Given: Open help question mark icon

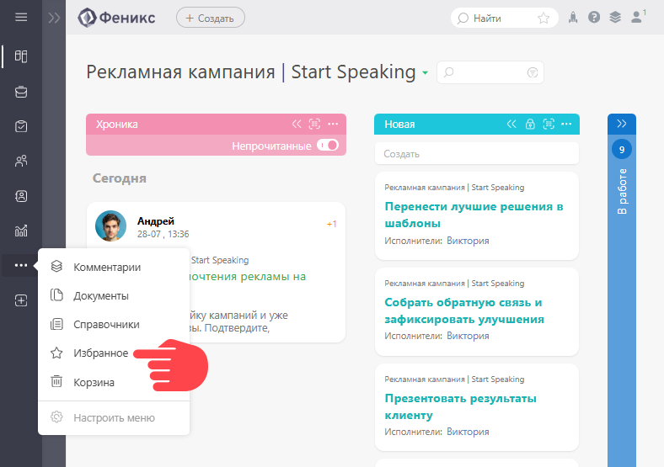Looking at the screenshot, I should [x=594, y=18].
